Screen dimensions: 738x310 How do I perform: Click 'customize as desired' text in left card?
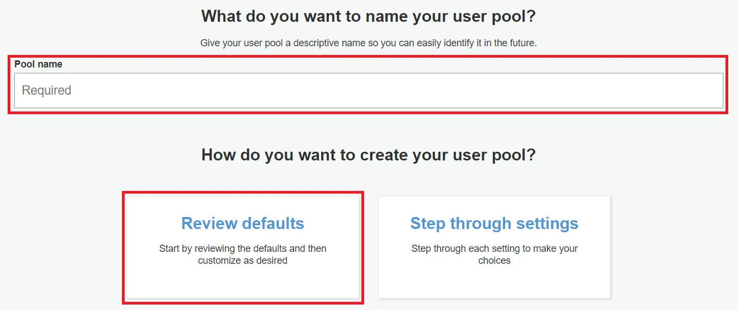[242, 261]
